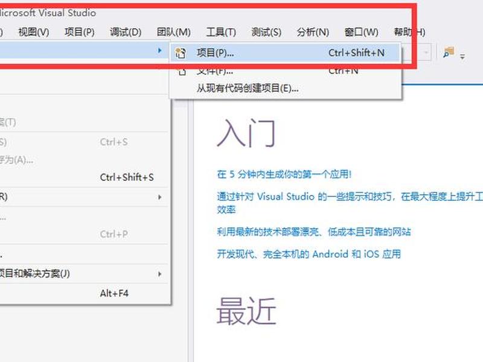Viewport: 483px width, 362px height.
Task: Open the 帮助(H) menu
Action: [x=409, y=32]
